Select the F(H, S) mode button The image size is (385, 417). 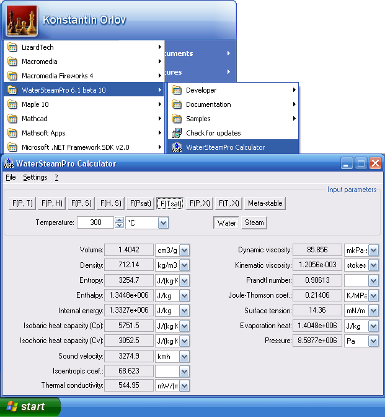point(110,203)
